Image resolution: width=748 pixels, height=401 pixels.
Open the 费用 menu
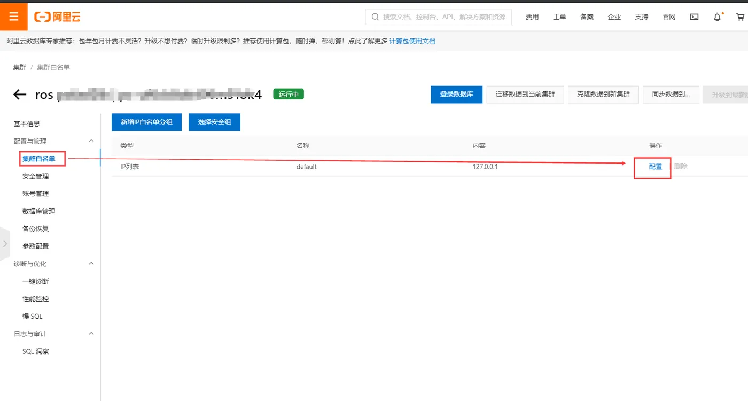click(532, 17)
